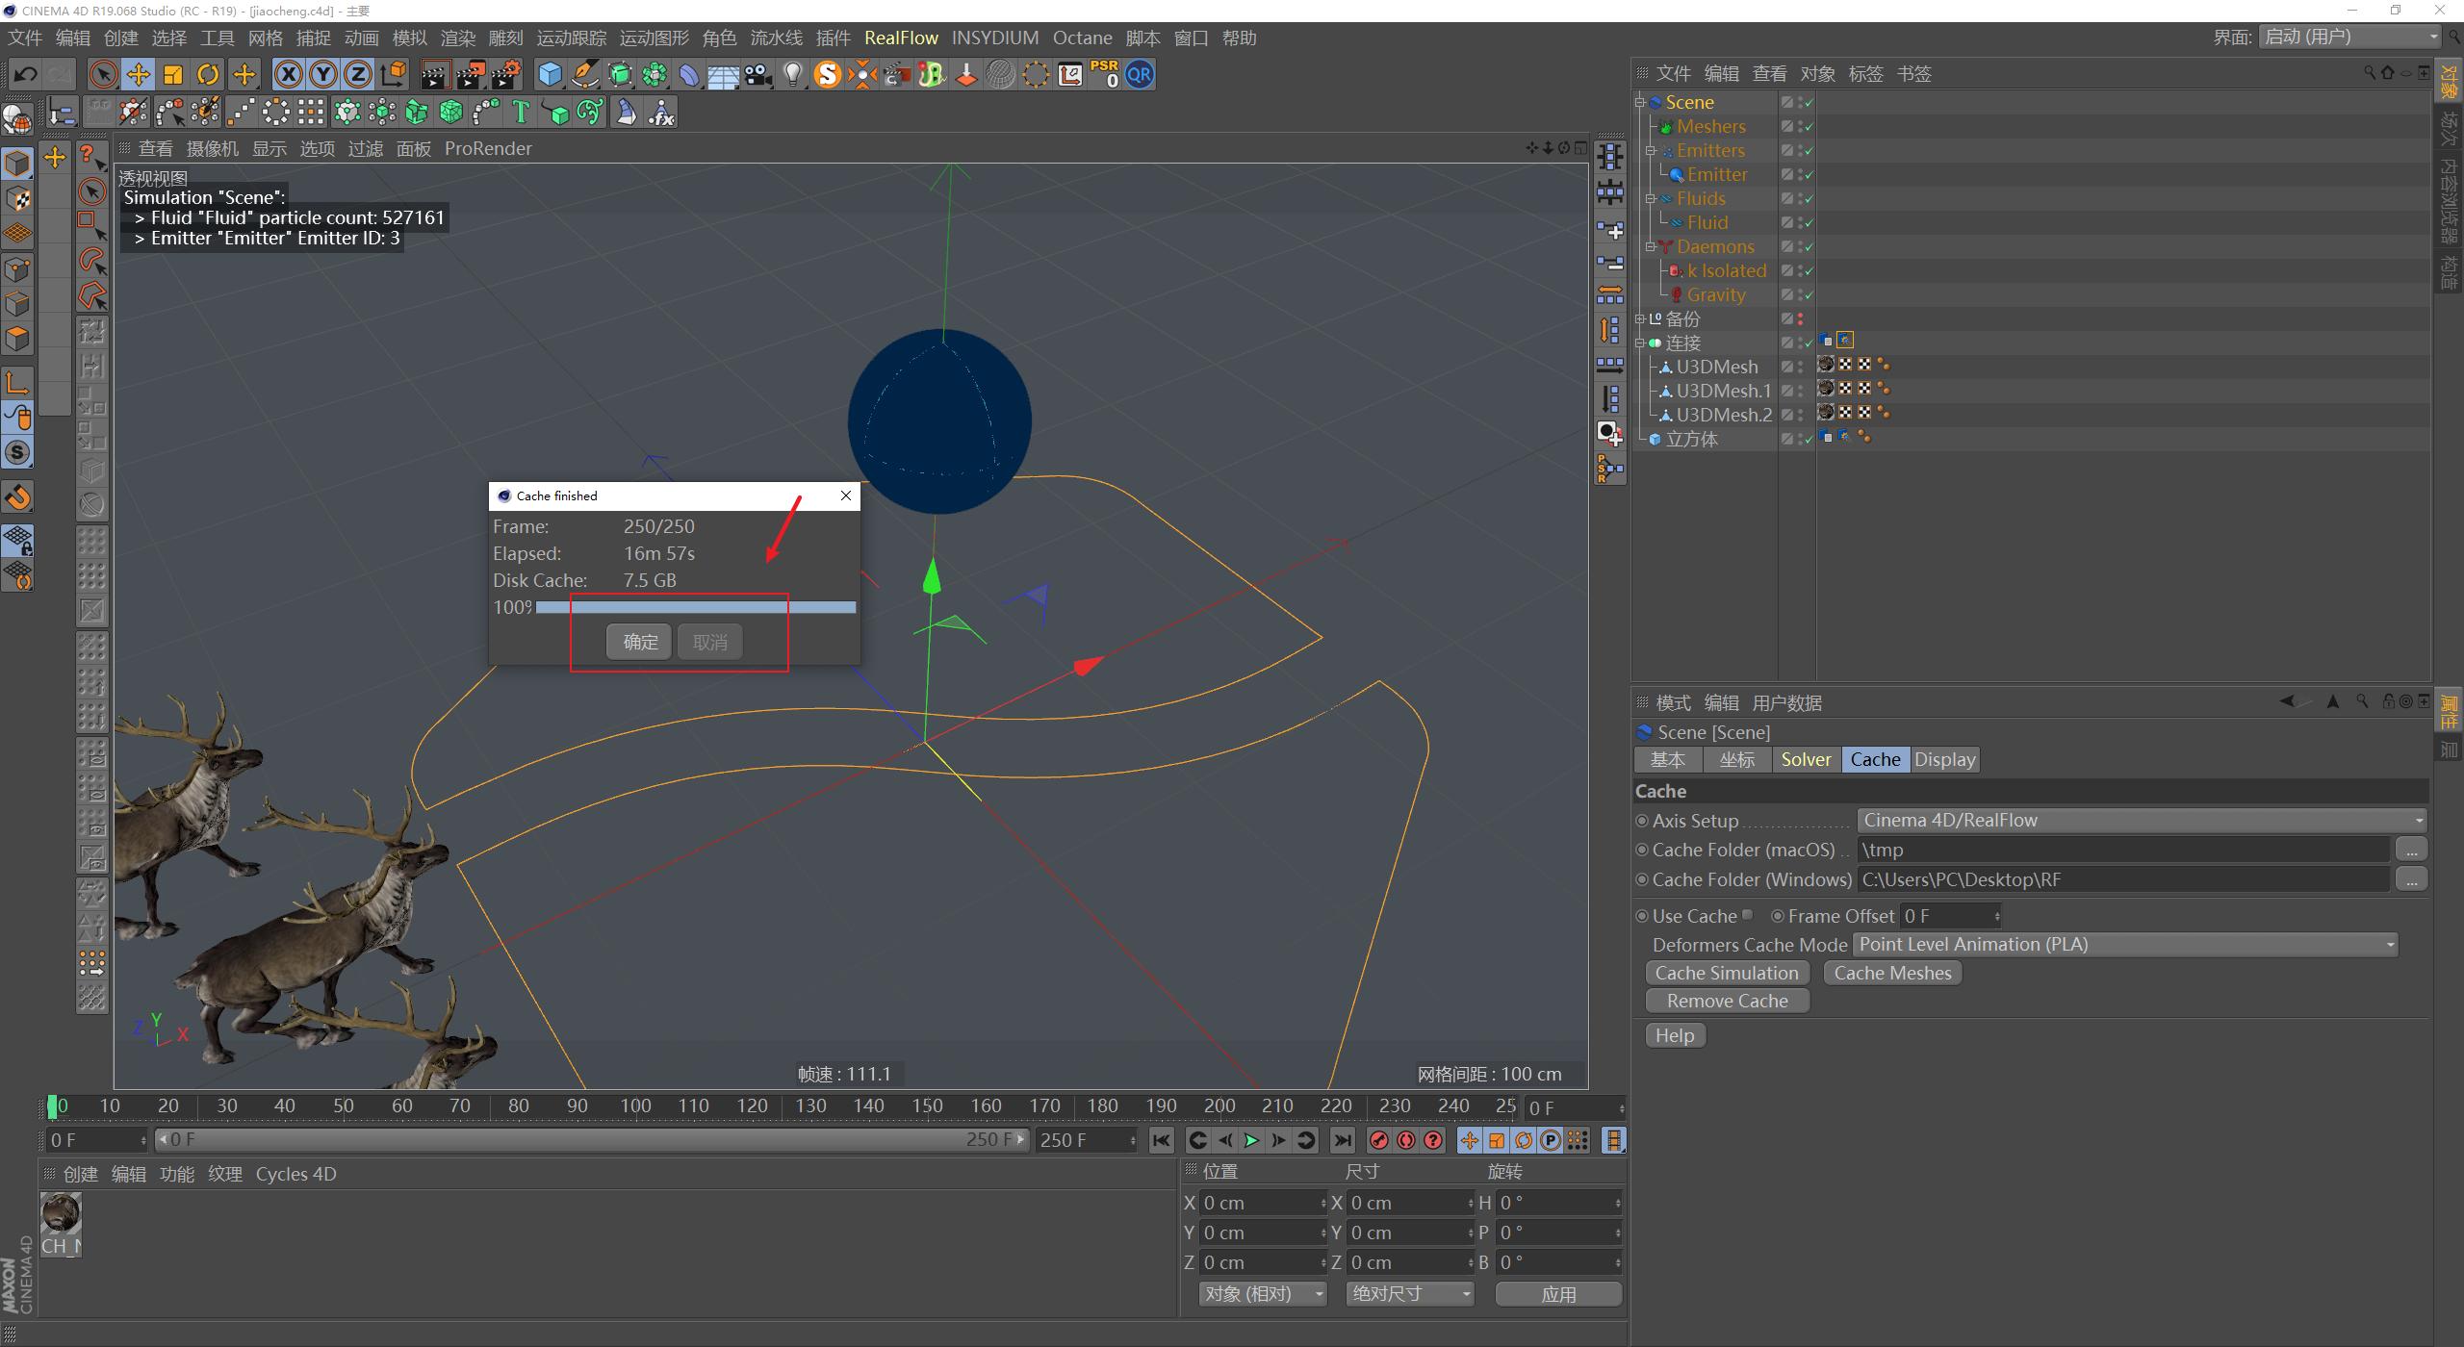Click the MoText T icon

pos(521,113)
